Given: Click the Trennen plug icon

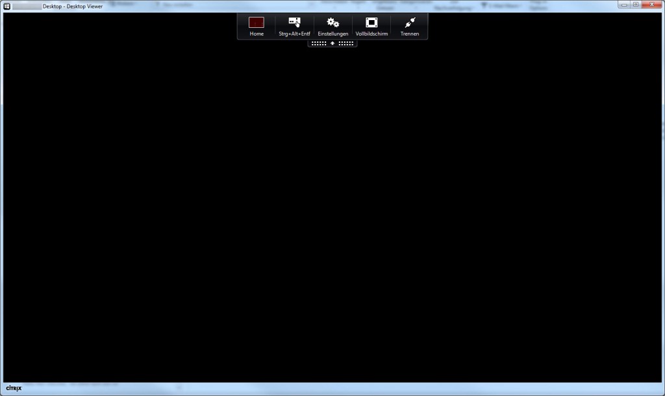Looking at the screenshot, I should (409, 22).
